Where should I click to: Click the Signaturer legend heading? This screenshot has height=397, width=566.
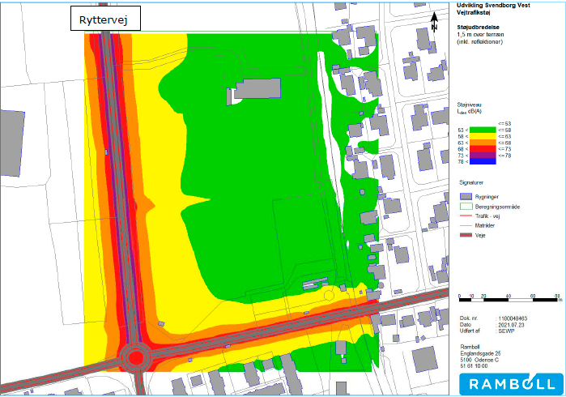pos(472,182)
